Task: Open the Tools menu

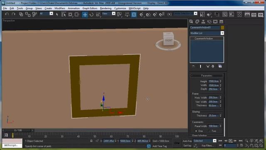Action: (x=20, y=8)
